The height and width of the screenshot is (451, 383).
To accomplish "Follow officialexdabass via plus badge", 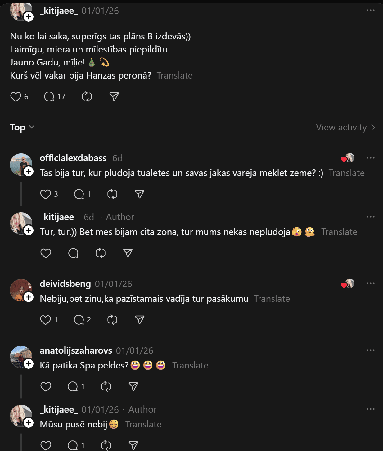I will [29, 171].
